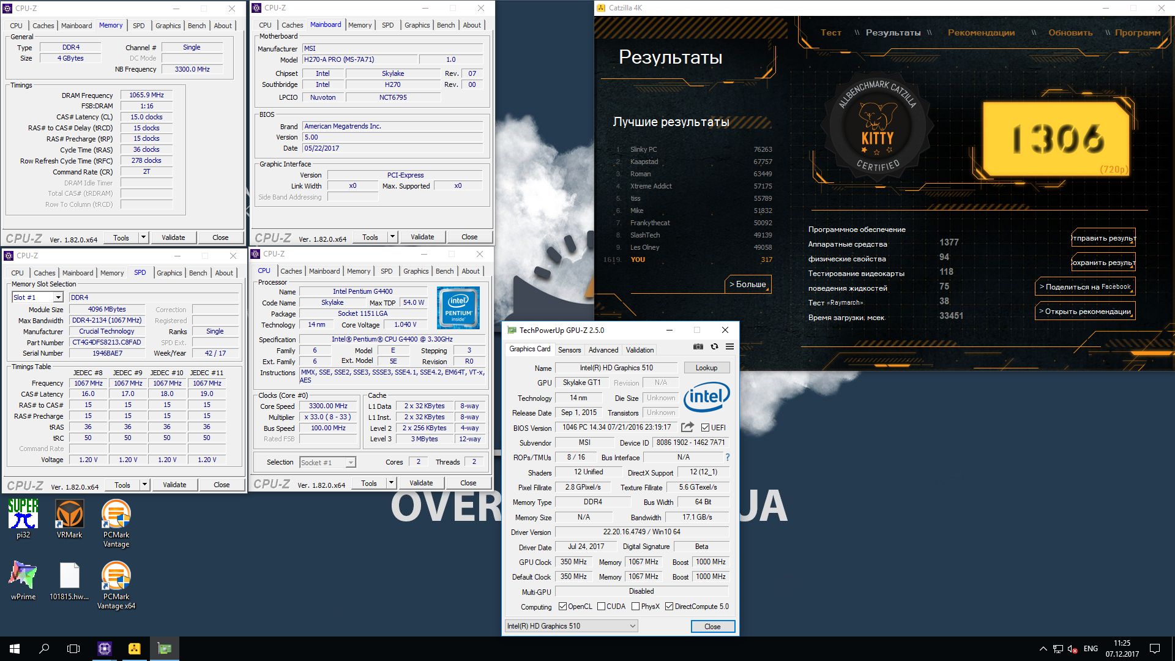Switch to Sensors tab in GPU-Z
The width and height of the screenshot is (1175, 661).
point(569,350)
